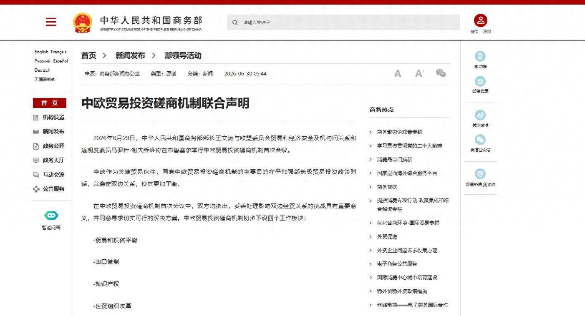The image size is (585, 316).
Task: Click the publish date 2026-06-30 05:44
Action: (x=245, y=74)
